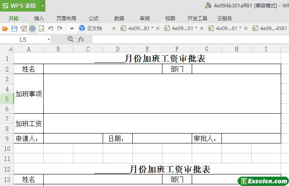This screenshot has height=186, width=289.
Task: Select column I header
Action: [x=266, y=49]
